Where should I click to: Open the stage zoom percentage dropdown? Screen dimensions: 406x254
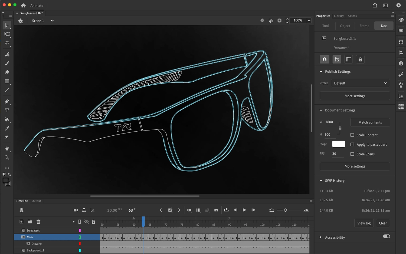click(309, 21)
